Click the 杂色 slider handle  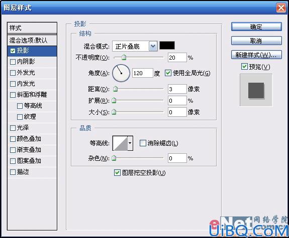(x=114, y=158)
